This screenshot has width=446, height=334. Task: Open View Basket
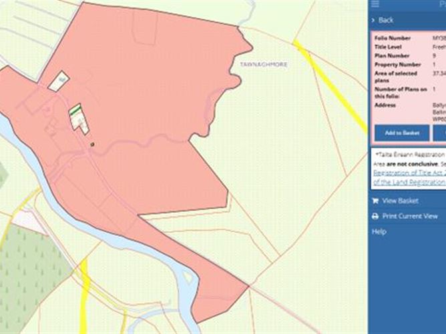coord(400,201)
